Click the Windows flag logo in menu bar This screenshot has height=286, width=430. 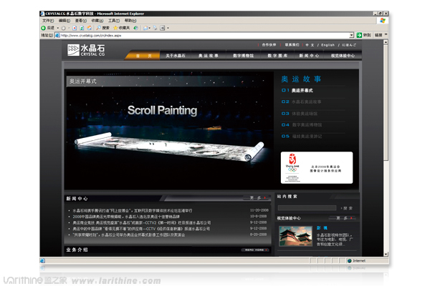(x=383, y=21)
